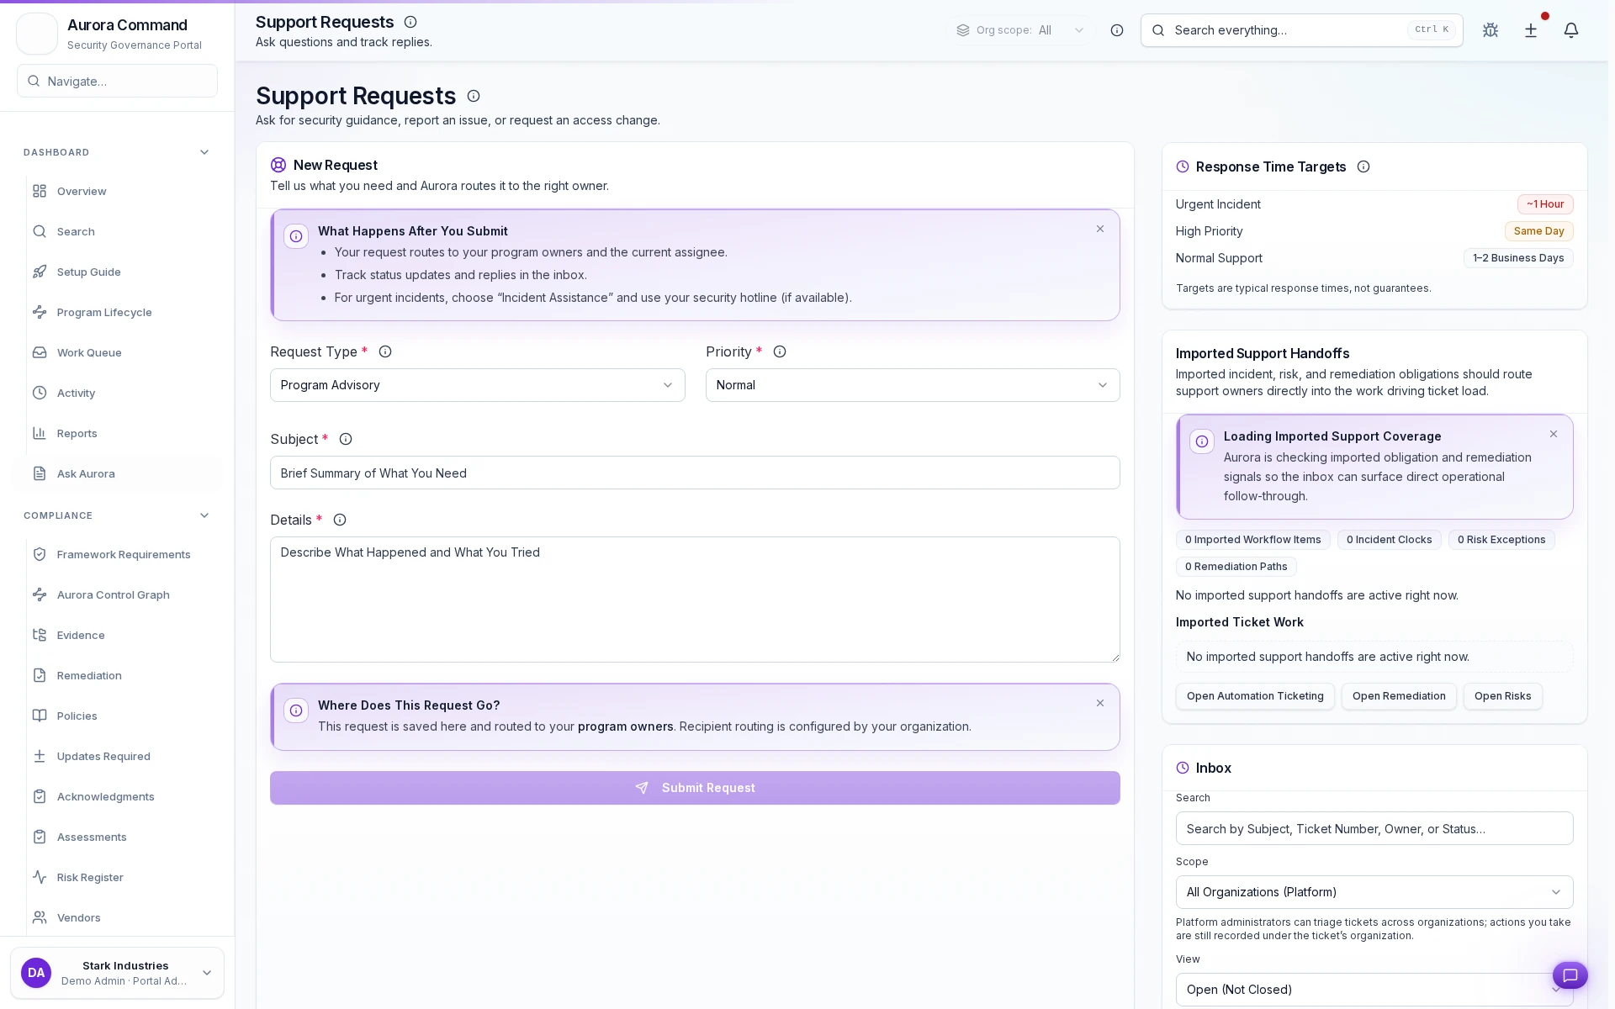The height and width of the screenshot is (1009, 1615).
Task: Open the Request Type dropdown
Action: click(x=477, y=385)
